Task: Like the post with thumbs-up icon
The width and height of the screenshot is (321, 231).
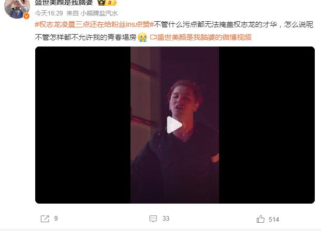Action: coord(260,219)
